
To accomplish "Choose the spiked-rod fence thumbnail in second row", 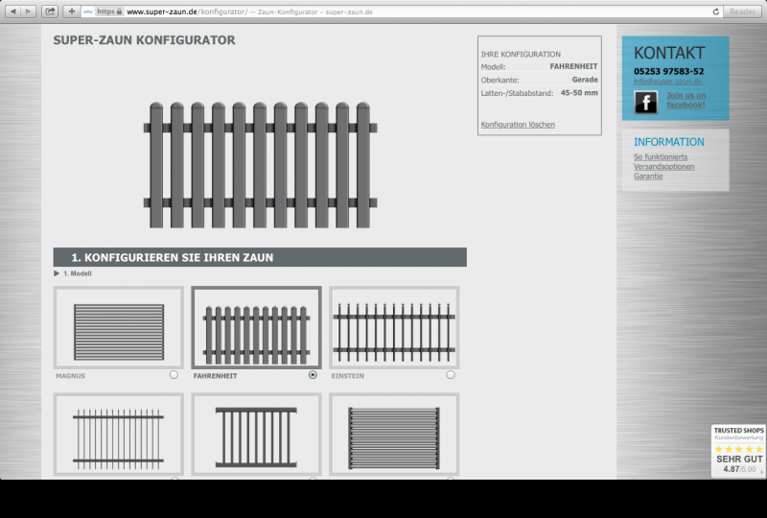I will pyautogui.click(x=119, y=434).
